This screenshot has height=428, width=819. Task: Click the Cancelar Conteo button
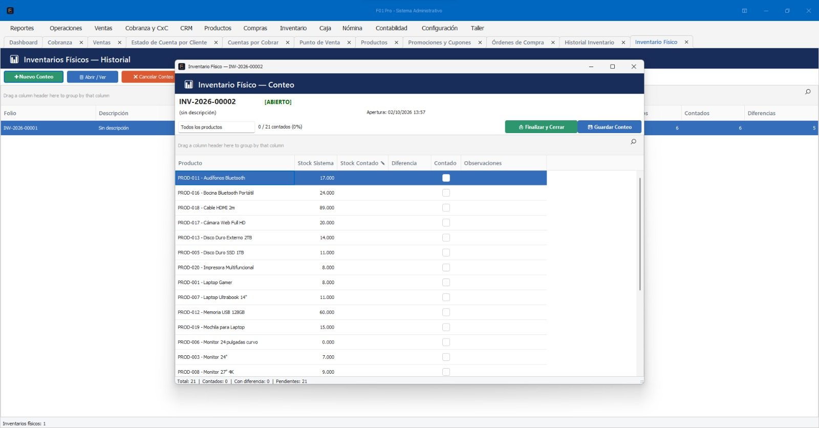[148, 77]
